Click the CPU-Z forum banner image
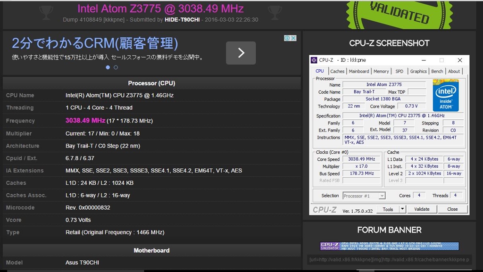The height and width of the screenshot is (272, 483). [x=389, y=246]
